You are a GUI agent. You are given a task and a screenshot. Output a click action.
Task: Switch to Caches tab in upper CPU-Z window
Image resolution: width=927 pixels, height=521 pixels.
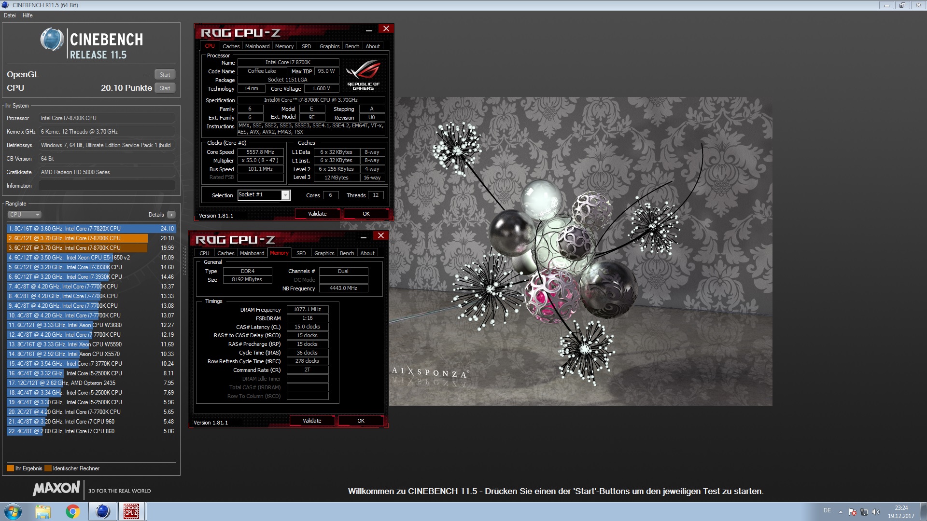(231, 46)
